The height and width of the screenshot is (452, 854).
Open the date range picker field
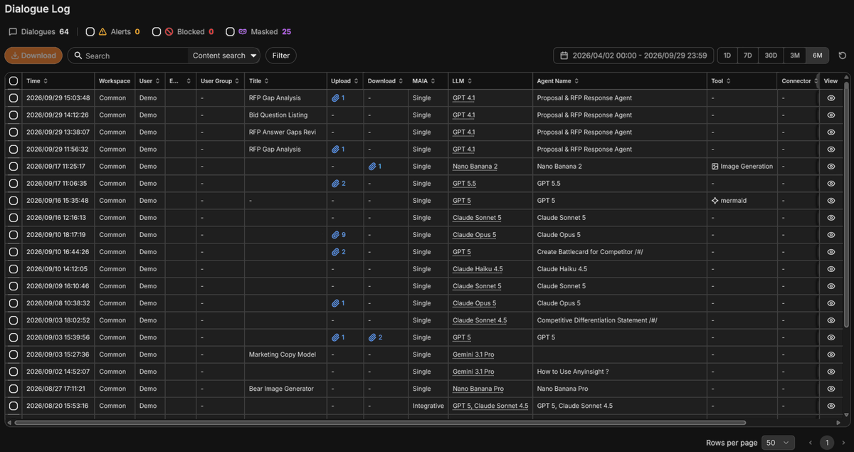pos(633,56)
